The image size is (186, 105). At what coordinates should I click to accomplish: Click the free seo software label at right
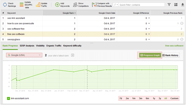(x=174, y=46)
